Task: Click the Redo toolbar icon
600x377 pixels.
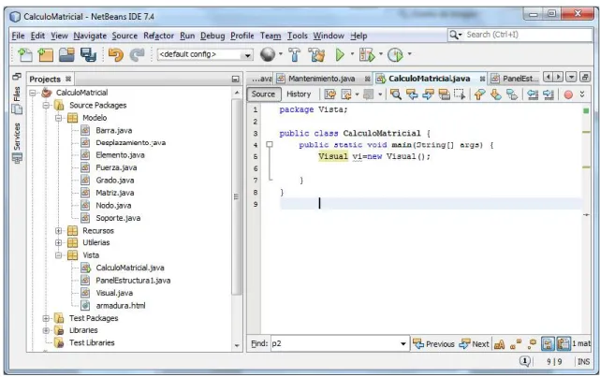Action: (x=137, y=54)
